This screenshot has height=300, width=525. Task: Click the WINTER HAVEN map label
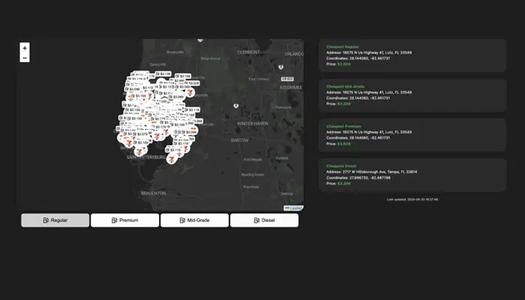click(x=253, y=124)
